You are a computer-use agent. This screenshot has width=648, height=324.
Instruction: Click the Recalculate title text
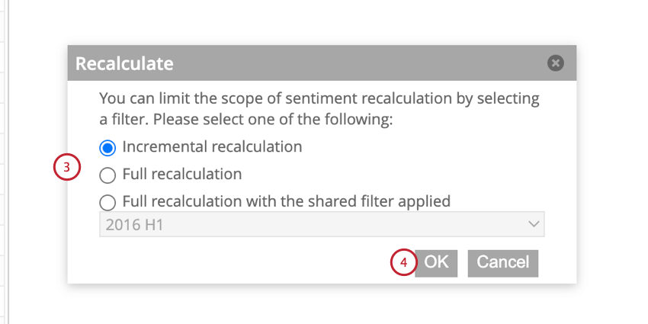124,63
